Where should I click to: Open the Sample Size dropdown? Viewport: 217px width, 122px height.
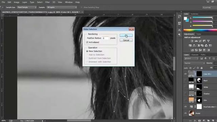pyautogui.click(x=27, y=7)
